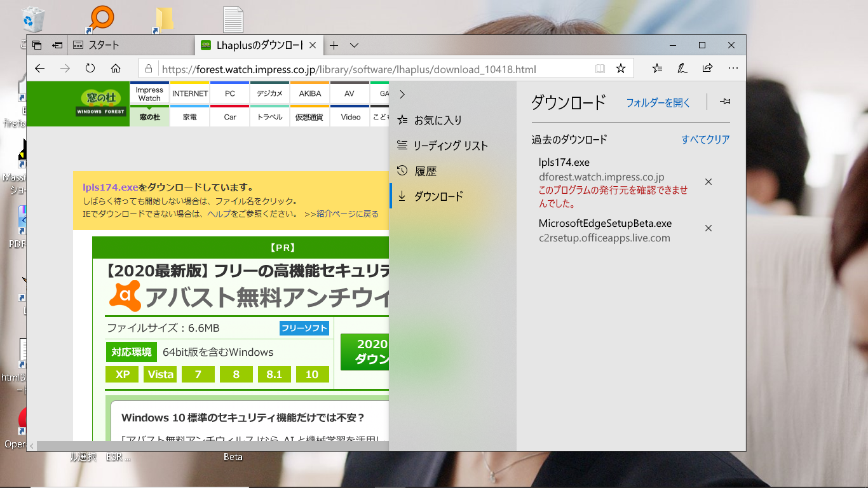Add page to favorites with star icon
Screen dimensions: 868x488
621,69
